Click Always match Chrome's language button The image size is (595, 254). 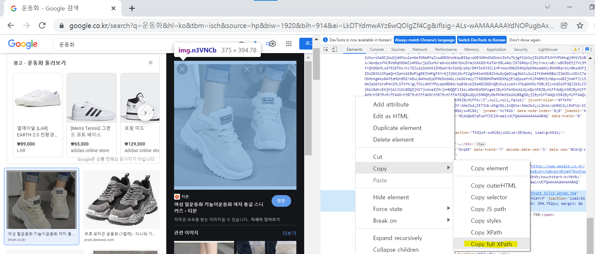tap(424, 40)
